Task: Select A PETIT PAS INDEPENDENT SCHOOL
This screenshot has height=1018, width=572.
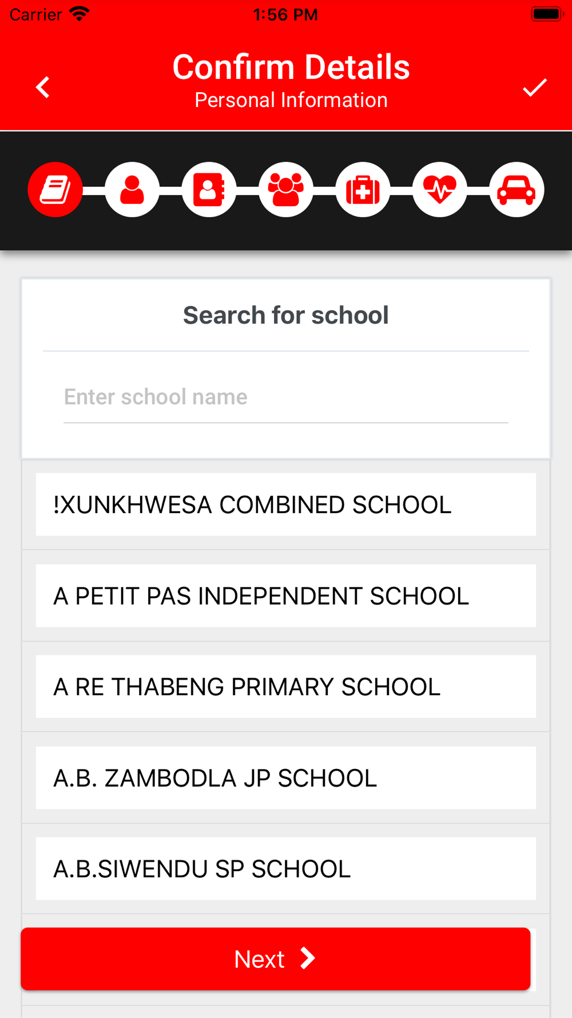Action: [285, 595]
